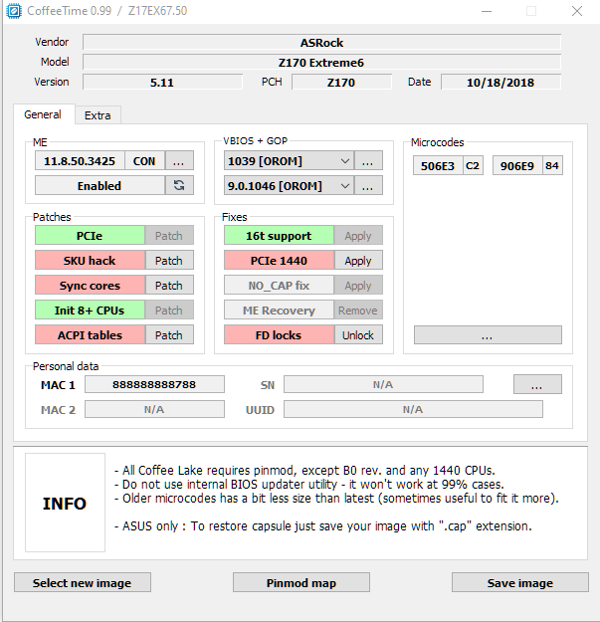Viewport: 600px width, 622px height.
Task: Click microcode revision C2
Action: pos(473,166)
